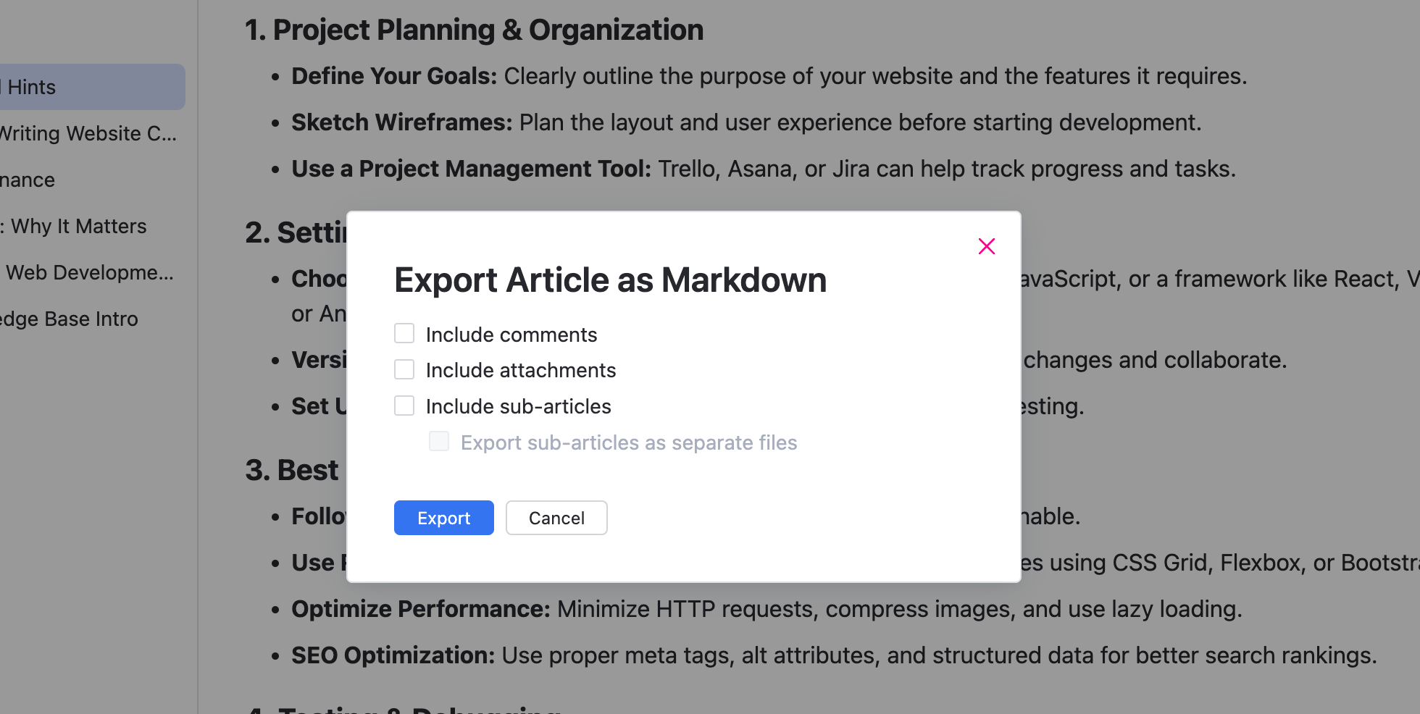Click the Use a Project Management Tool text
Screen dimensions: 1420x714
764,169
